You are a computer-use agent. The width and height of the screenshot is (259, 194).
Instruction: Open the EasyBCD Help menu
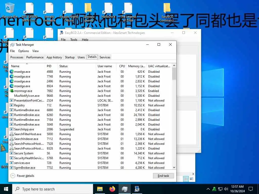[x=85, y=39]
